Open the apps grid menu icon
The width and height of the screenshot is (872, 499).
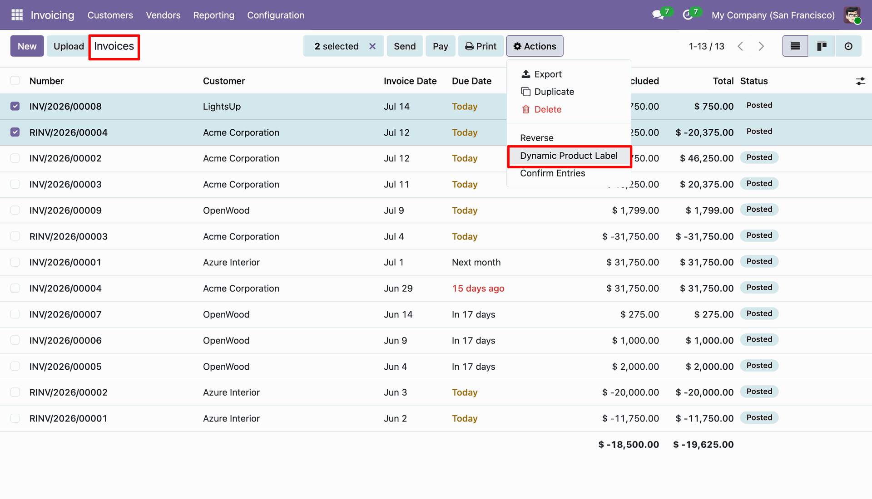pos(17,15)
